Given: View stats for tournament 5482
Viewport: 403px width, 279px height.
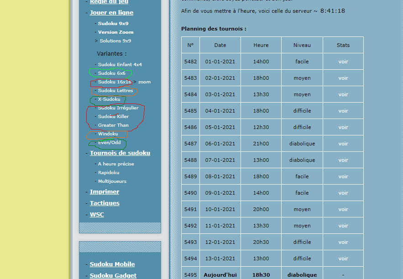Looking at the screenshot, I should pos(343,62).
